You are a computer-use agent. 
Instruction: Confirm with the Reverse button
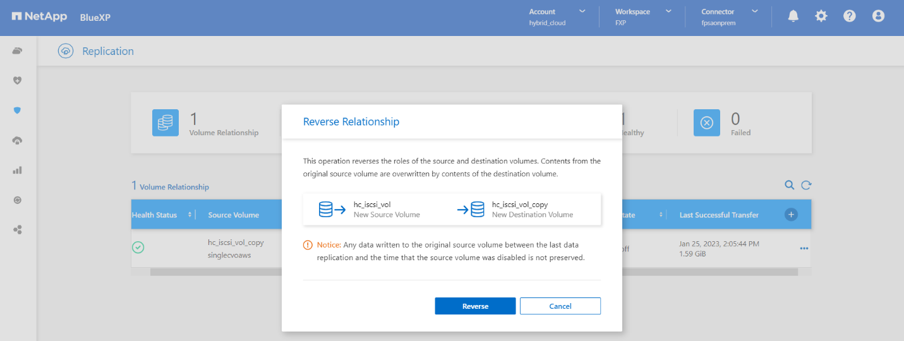[x=475, y=306]
